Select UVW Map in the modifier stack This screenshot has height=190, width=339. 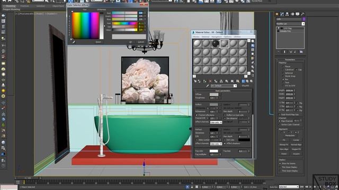[287, 28]
